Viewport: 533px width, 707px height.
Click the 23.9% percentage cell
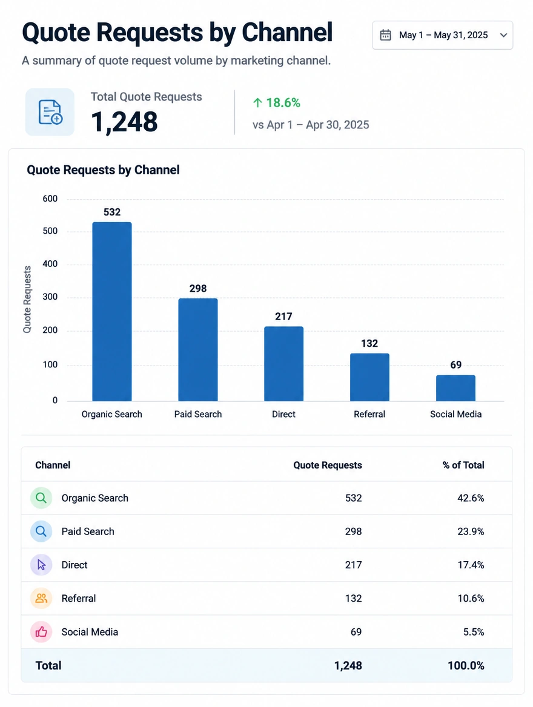[471, 531]
